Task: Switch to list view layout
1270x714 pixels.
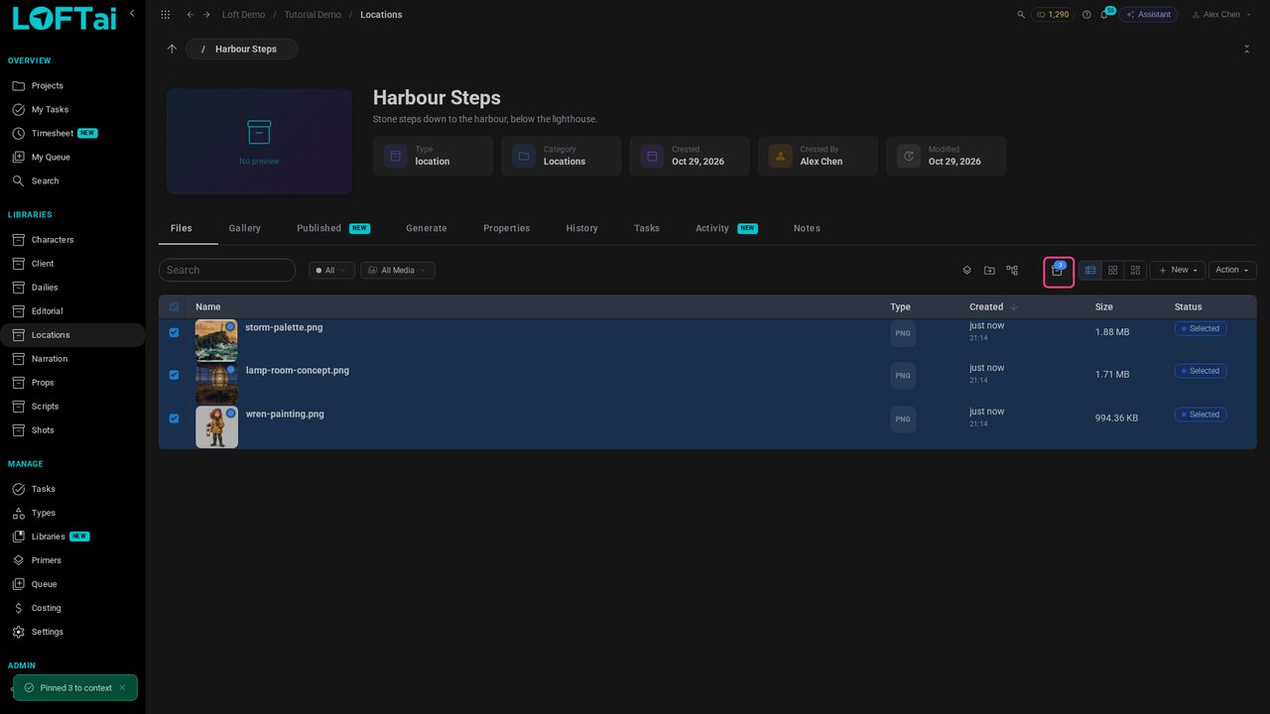Action: [1090, 270]
